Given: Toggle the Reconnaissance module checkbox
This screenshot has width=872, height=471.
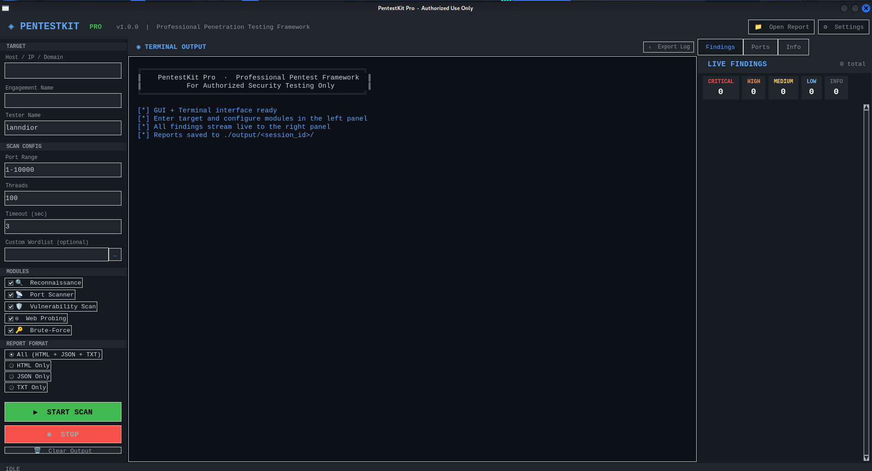Looking at the screenshot, I should [x=11, y=283].
